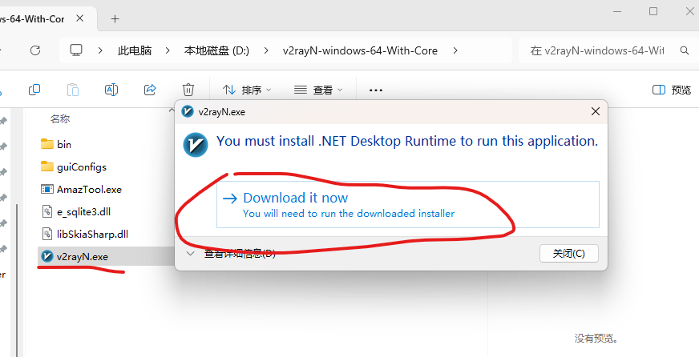Click v2rayN logo in dialog title bar
The width and height of the screenshot is (699, 357).
[188, 112]
